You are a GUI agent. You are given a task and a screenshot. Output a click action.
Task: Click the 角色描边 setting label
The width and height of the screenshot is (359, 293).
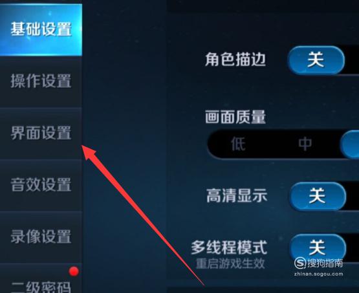(235, 60)
